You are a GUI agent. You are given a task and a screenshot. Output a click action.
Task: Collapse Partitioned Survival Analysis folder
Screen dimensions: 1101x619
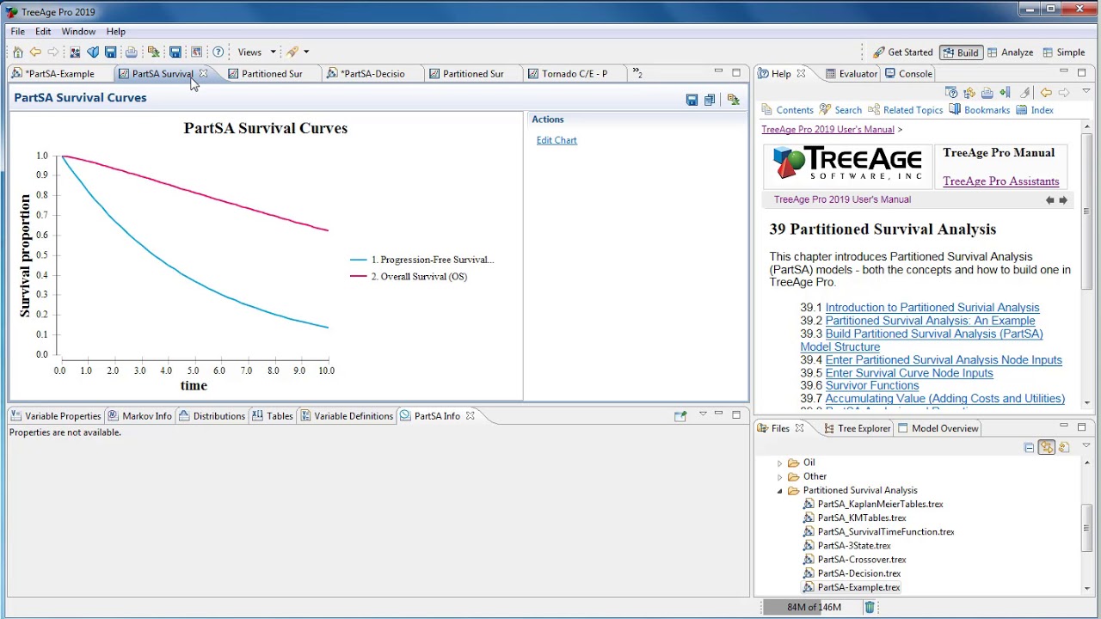(x=780, y=491)
